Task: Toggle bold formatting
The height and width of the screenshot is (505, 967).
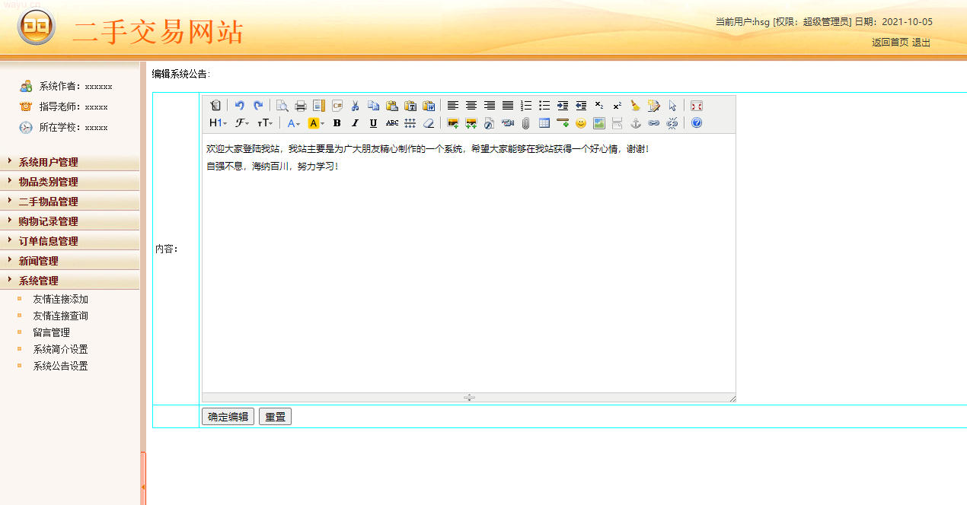Action: coord(337,123)
